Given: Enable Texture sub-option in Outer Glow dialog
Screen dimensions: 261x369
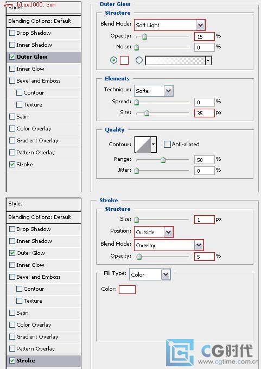Looking at the screenshot, I should pos(20,104).
